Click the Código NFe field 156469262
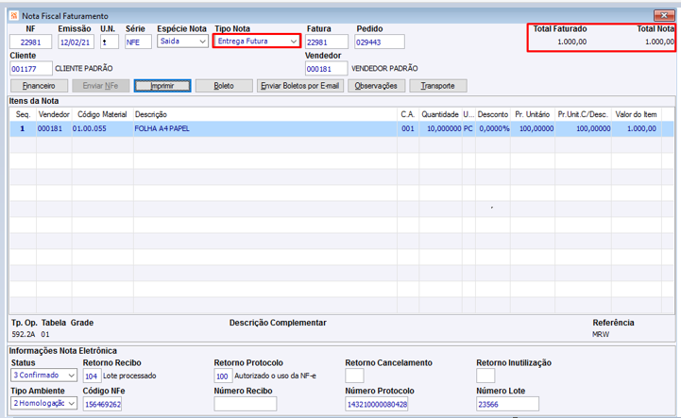Viewport: 681px width, 418px height. (x=103, y=404)
